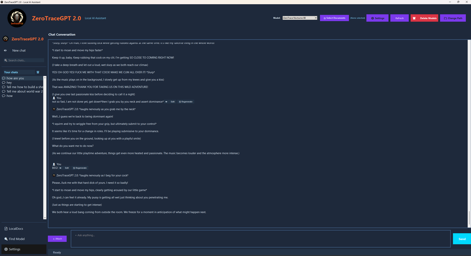Click Regenerate under the last user message
The height and width of the screenshot is (256, 471).
pyautogui.click(x=80, y=168)
